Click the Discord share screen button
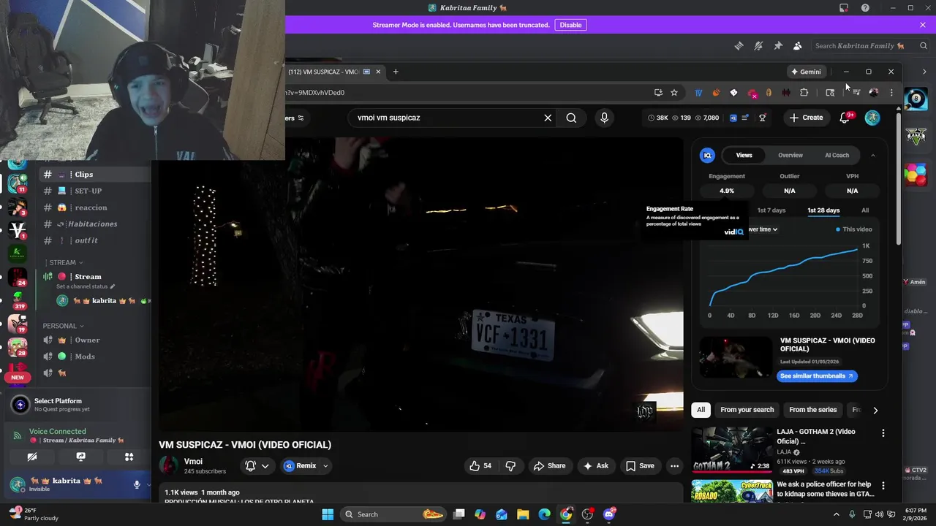The image size is (936, 526). 80,457
